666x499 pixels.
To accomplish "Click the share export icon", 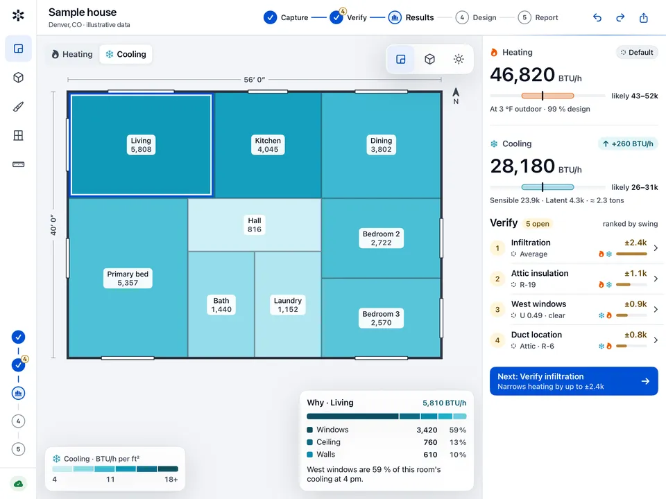I will [x=644, y=17].
